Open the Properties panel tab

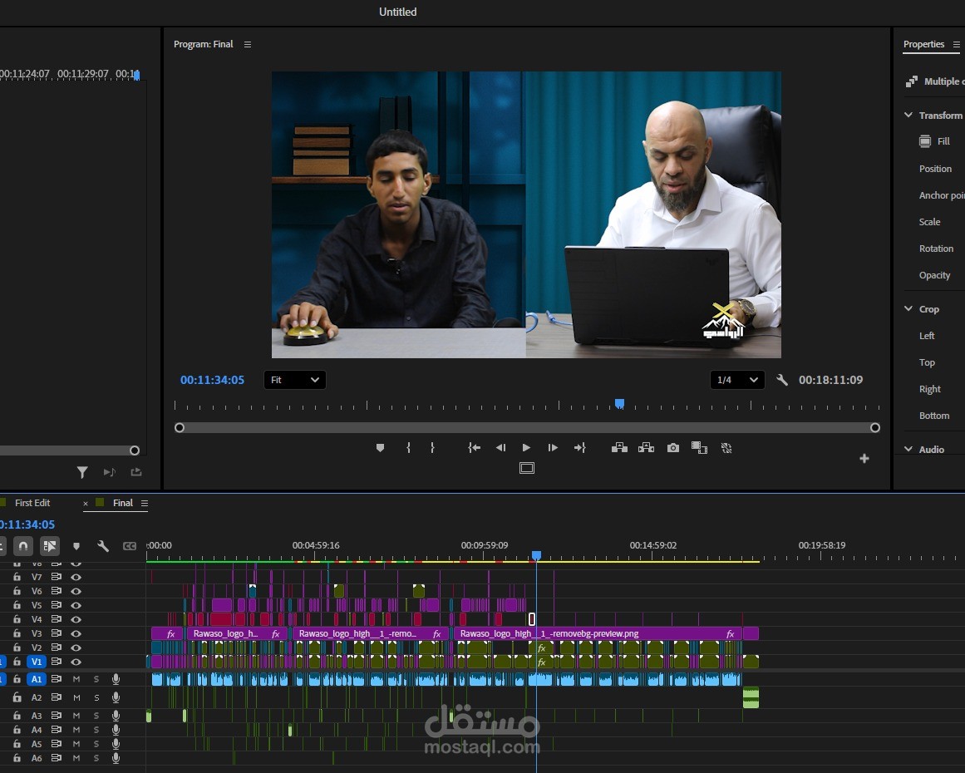(x=923, y=44)
